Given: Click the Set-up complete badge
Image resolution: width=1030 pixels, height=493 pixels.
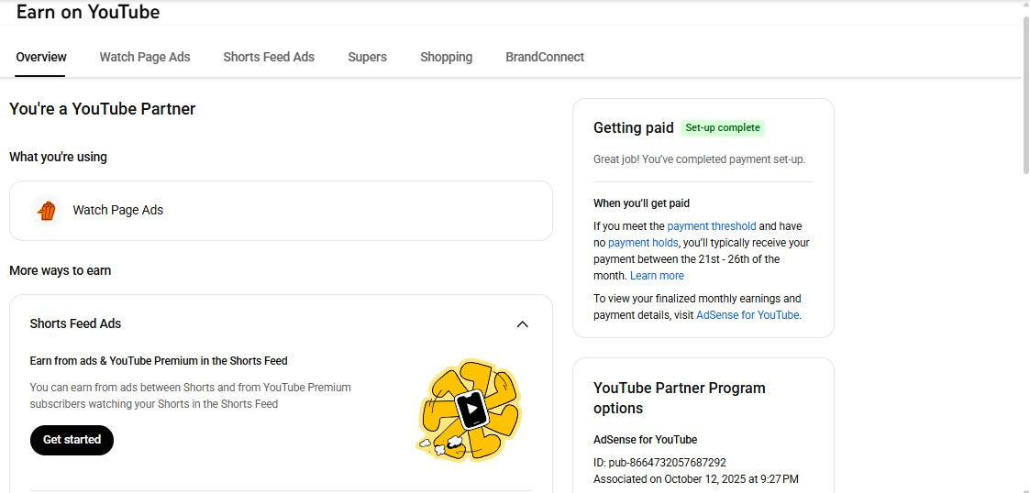Looking at the screenshot, I should 723,128.
